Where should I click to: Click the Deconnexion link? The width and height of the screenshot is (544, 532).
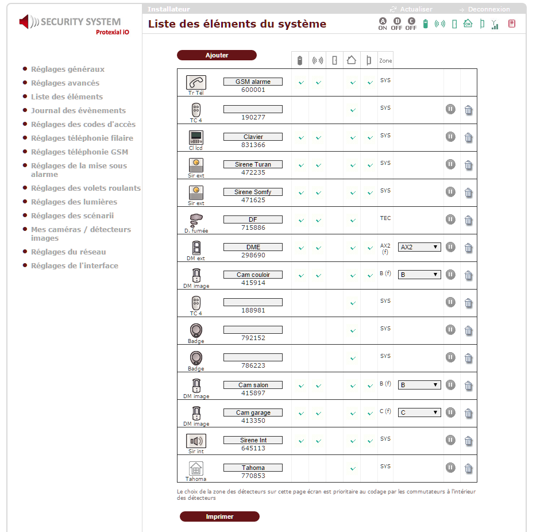[x=488, y=9]
